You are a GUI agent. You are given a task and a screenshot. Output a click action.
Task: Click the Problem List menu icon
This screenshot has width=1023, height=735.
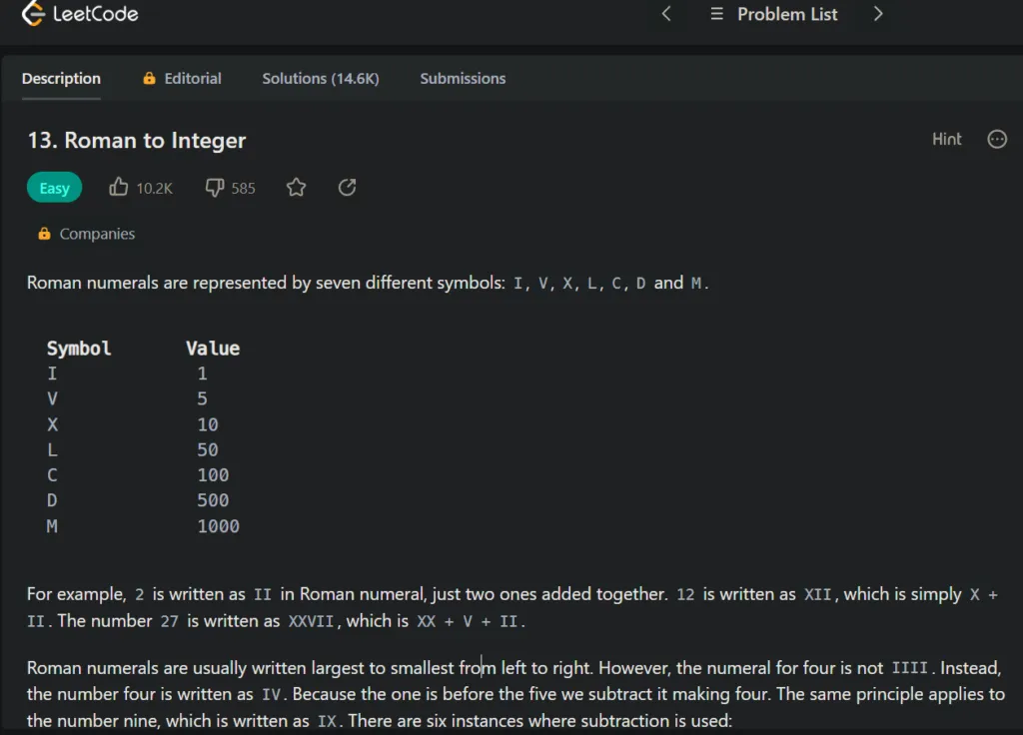tap(716, 14)
